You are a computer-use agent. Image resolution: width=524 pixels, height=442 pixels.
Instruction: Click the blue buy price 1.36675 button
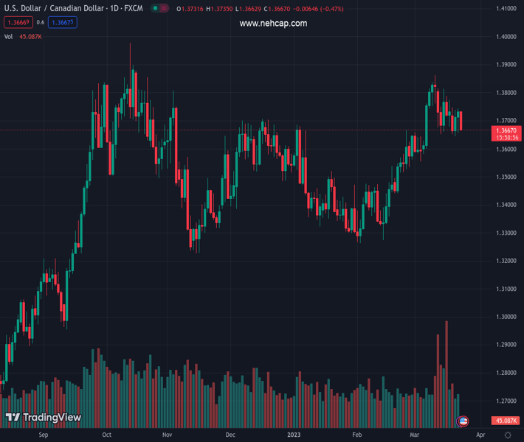coord(63,22)
